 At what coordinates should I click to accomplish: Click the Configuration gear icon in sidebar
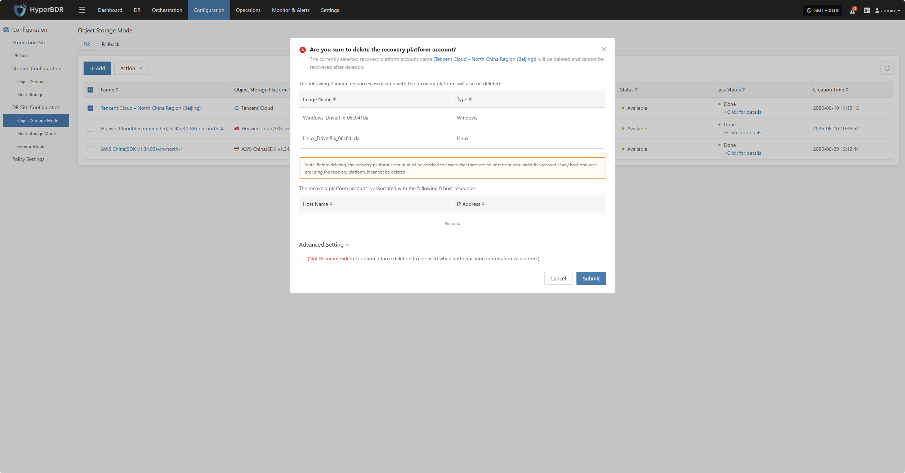coord(6,30)
